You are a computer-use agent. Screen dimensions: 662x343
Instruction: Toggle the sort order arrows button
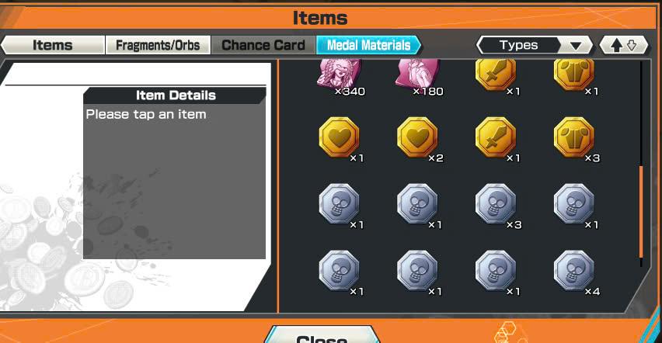pyautogui.click(x=624, y=45)
